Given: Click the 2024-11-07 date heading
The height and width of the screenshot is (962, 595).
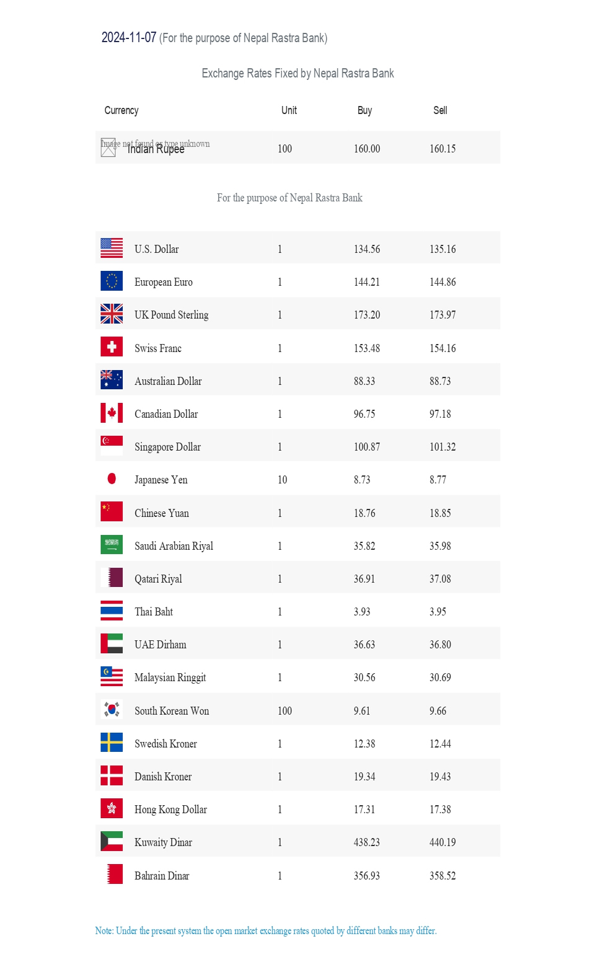Looking at the screenshot, I should 129,37.
